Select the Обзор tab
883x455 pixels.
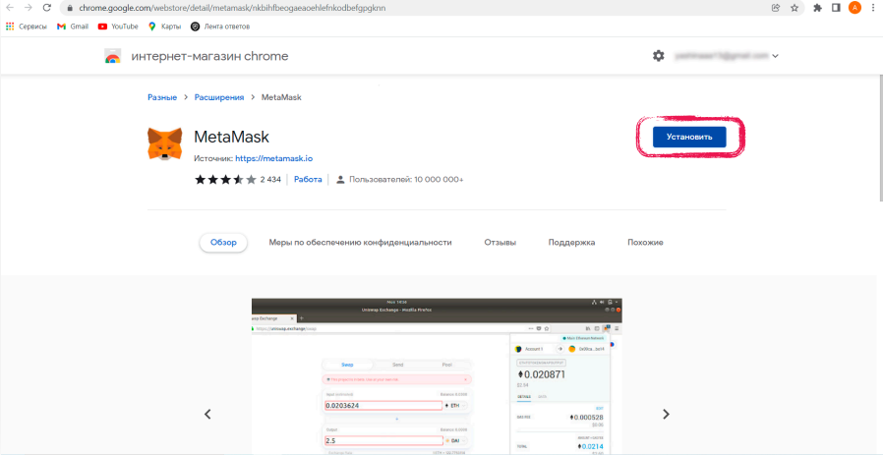tap(223, 243)
